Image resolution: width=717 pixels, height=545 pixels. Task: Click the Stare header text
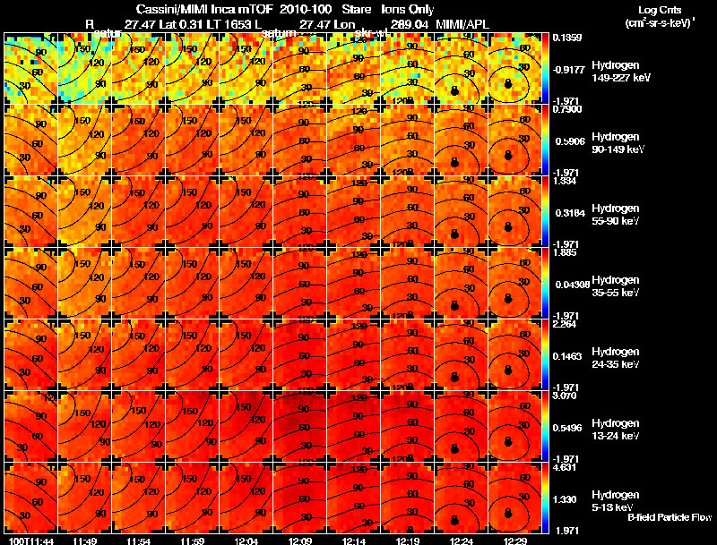point(356,9)
